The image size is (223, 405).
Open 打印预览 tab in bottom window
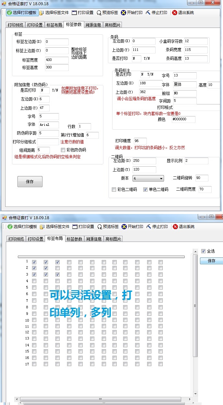tap(16, 239)
